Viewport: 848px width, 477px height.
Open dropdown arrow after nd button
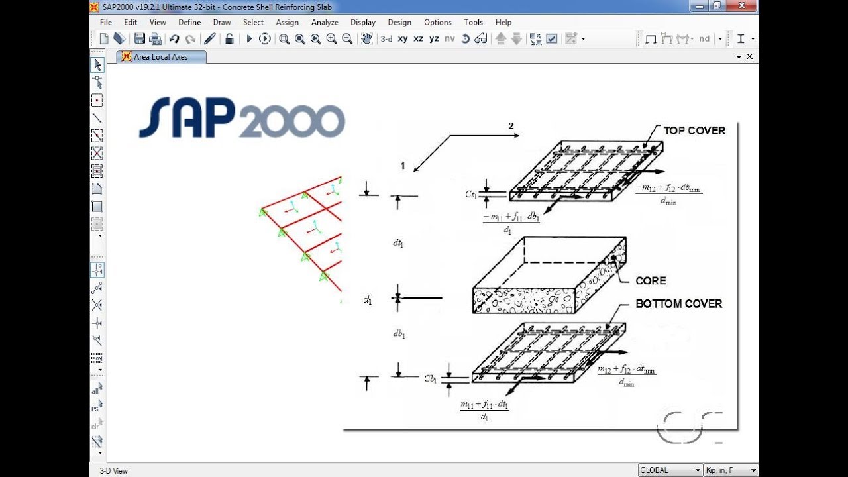pyautogui.click(x=719, y=39)
